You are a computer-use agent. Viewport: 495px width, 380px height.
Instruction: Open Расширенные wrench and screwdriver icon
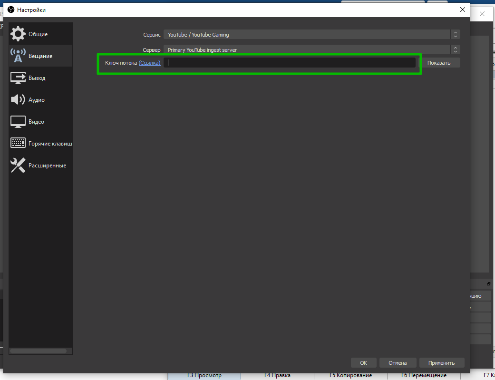pyautogui.click(x=18, y=166)
